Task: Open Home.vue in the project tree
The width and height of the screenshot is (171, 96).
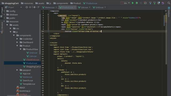Action: (26, 77)
